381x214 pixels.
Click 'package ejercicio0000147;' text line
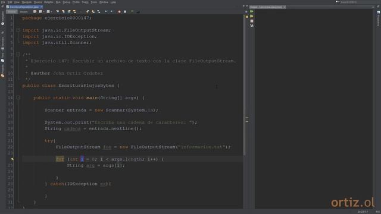pos(57,18)
